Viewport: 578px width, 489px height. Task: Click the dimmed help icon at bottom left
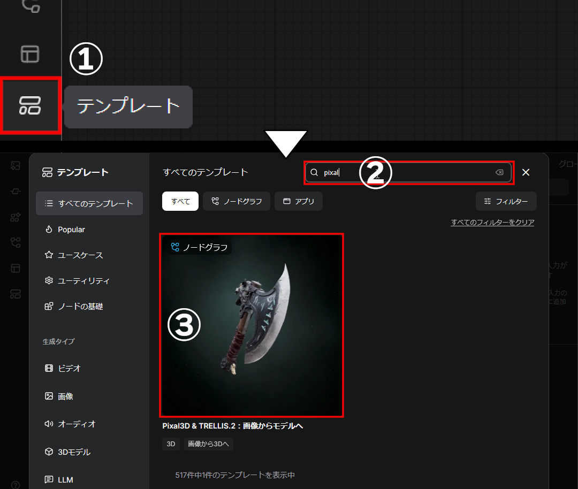click(x=16, y=485)
